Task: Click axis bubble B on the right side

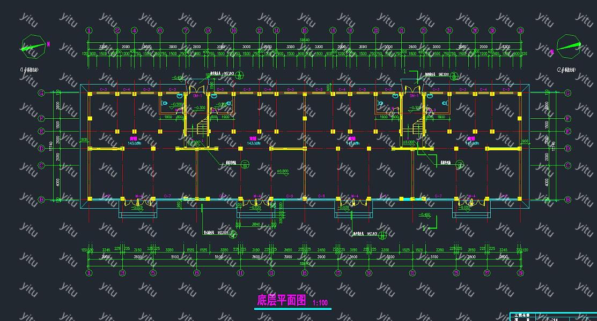Action: click(567, 200)
